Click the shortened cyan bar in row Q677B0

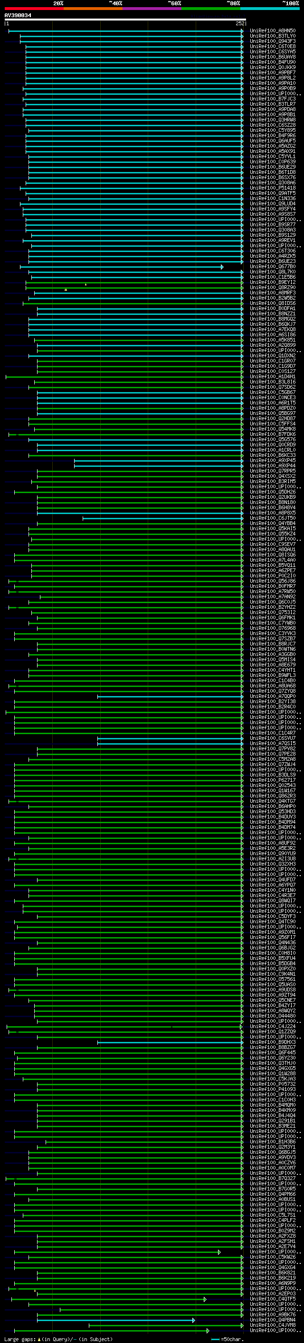pos(122,267)
